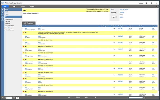
Task: Open Browse in the top toolbar
Action: [32, 6]
